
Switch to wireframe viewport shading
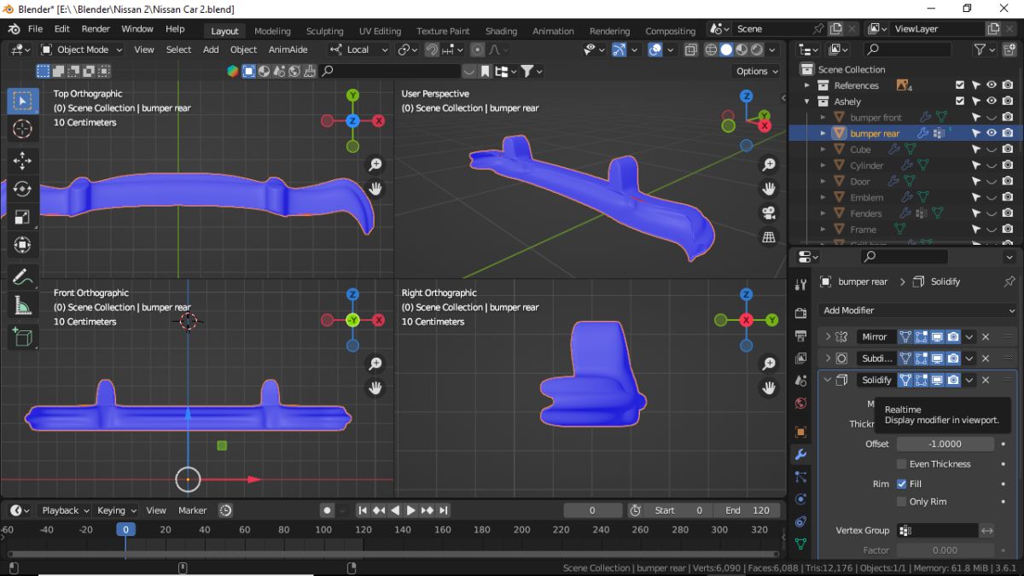(711, 49)
